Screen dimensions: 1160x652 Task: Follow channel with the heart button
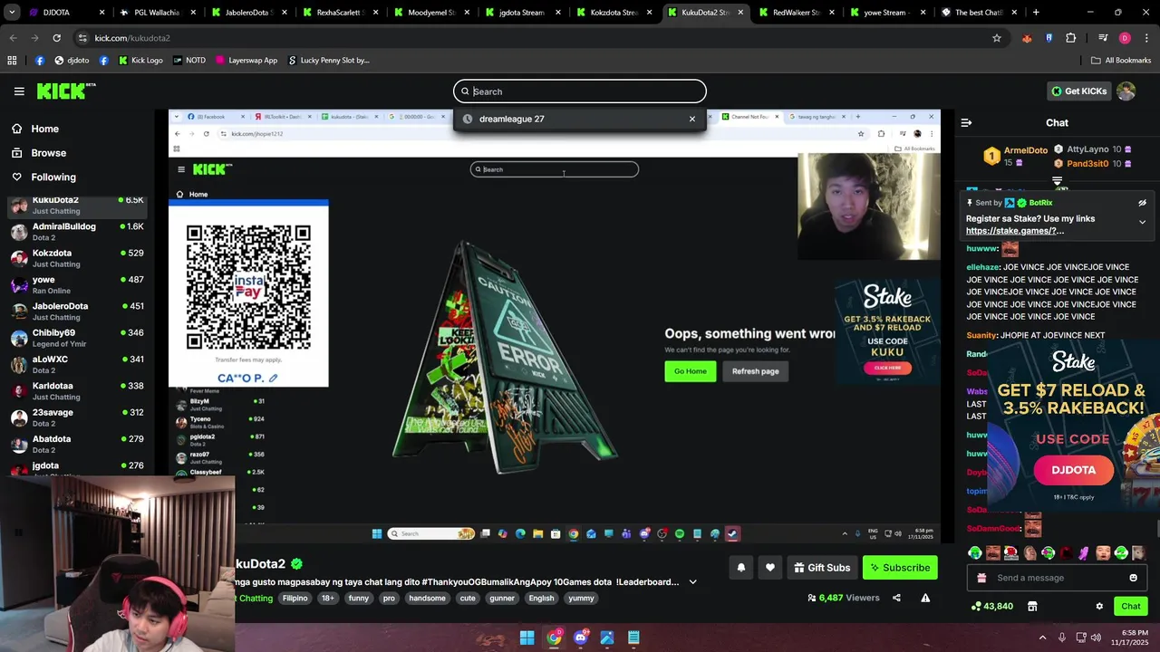pyautogui.click(x=770, y=568)
